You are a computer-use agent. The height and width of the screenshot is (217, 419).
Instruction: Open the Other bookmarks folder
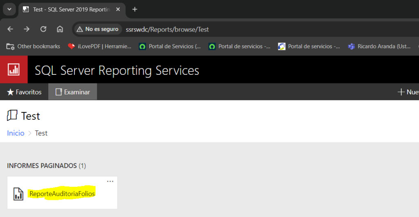(33, 47)
